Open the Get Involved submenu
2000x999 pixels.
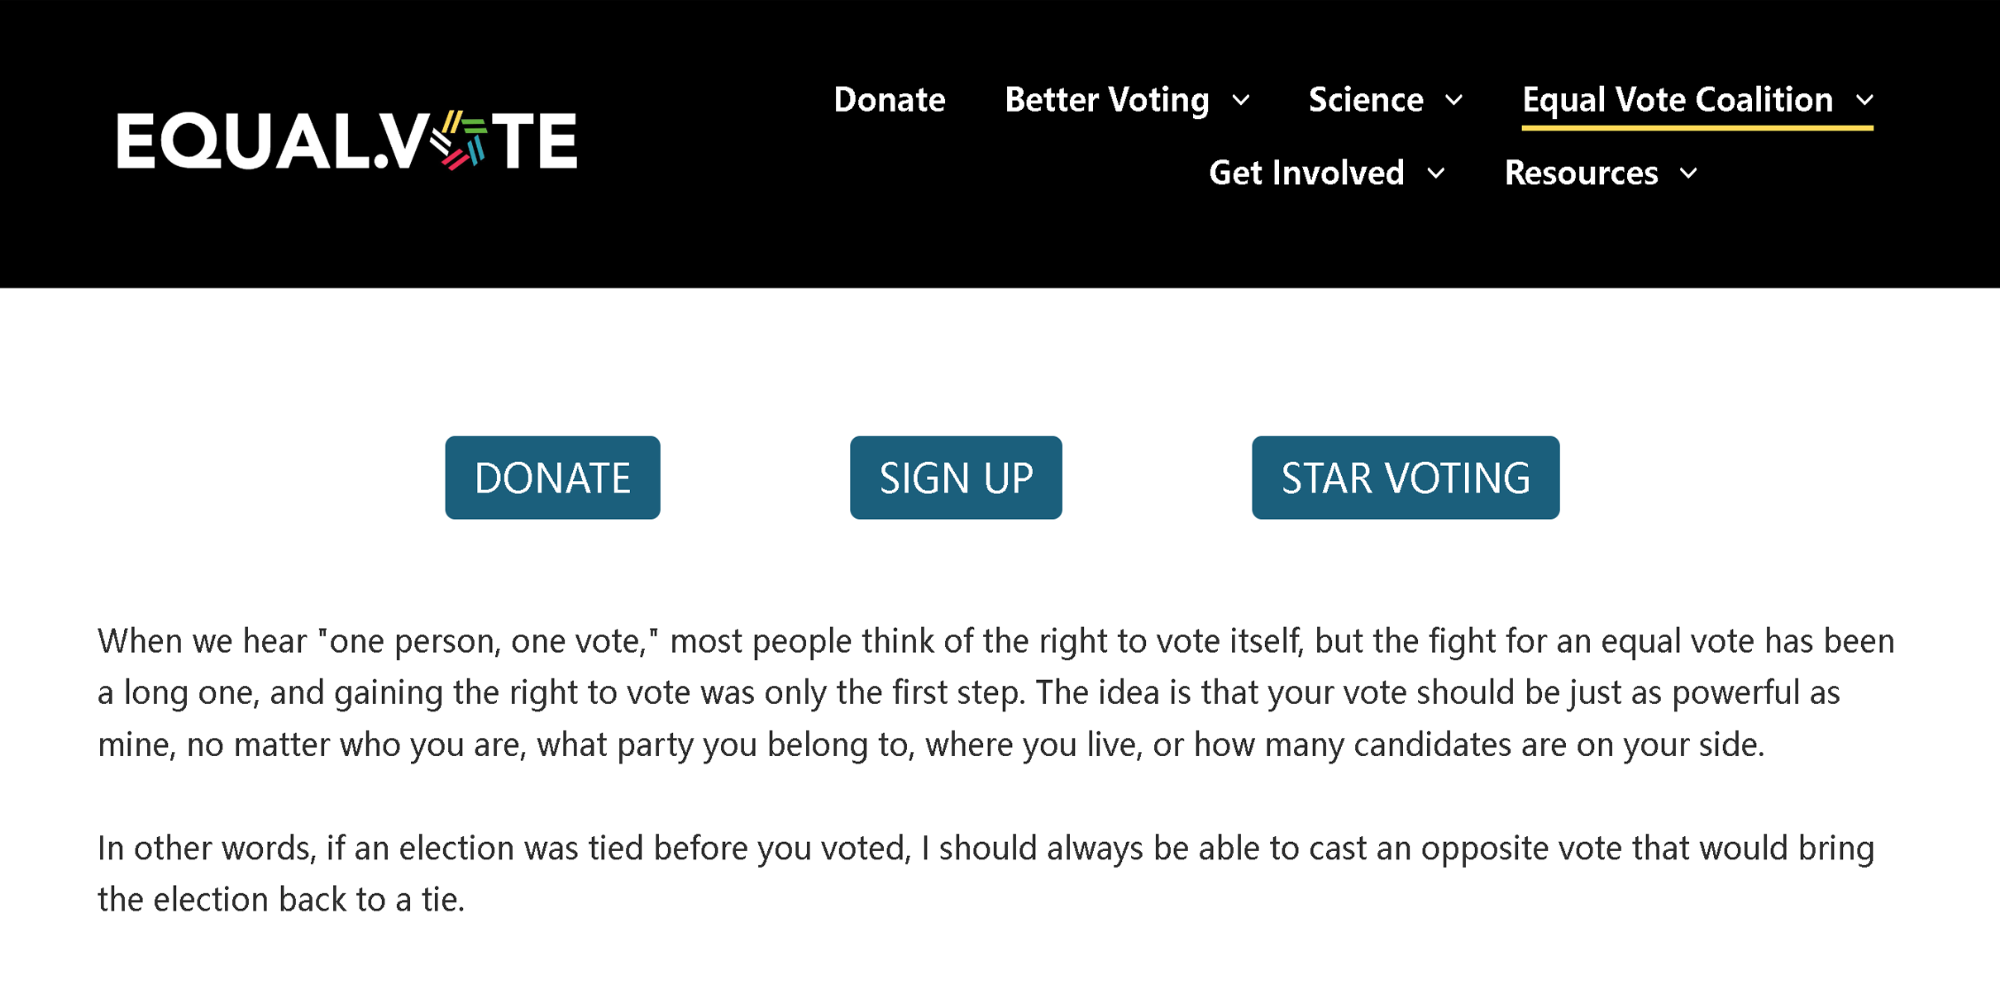(x=1306, y=174)
